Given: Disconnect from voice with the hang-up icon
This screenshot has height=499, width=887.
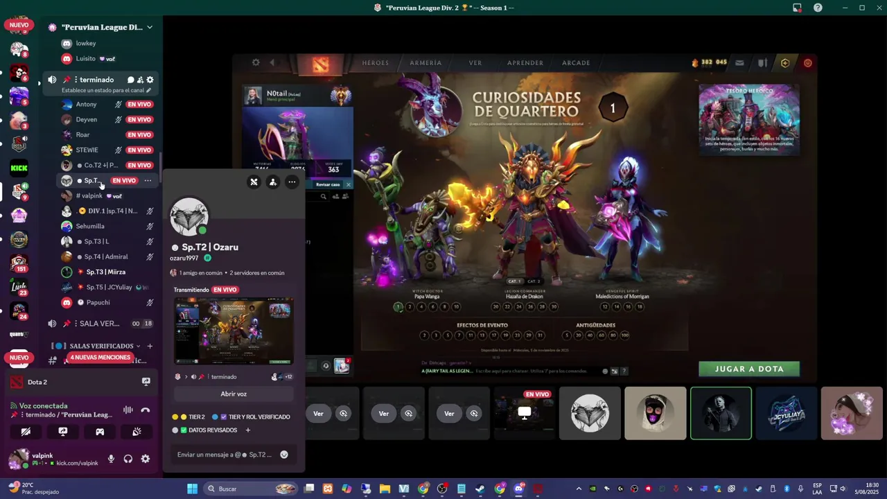Looking at the screenshot, I should [145, 410].
